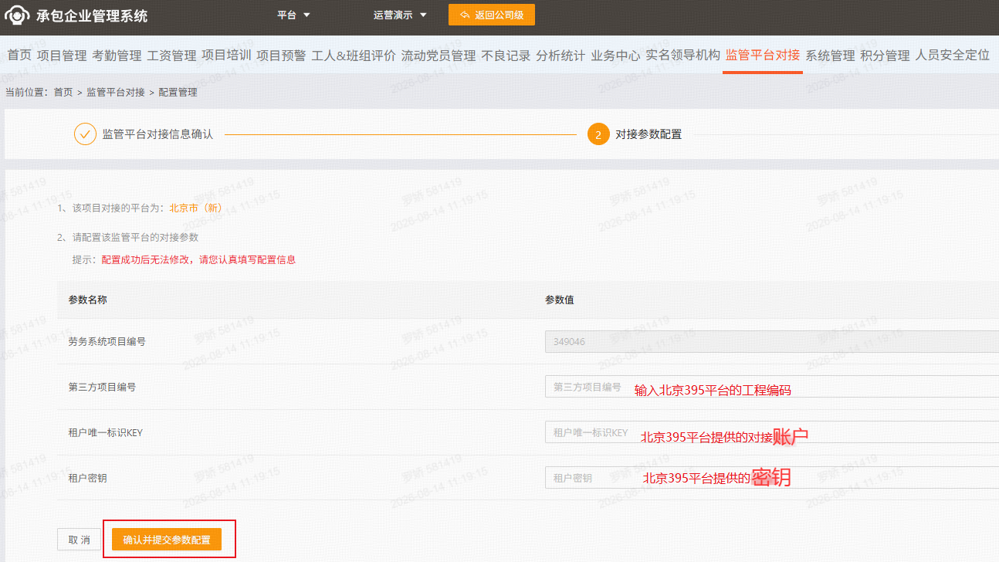Open the 运营演示 dropdown
This screenshot has height=562, width=999.
(400, 15)
